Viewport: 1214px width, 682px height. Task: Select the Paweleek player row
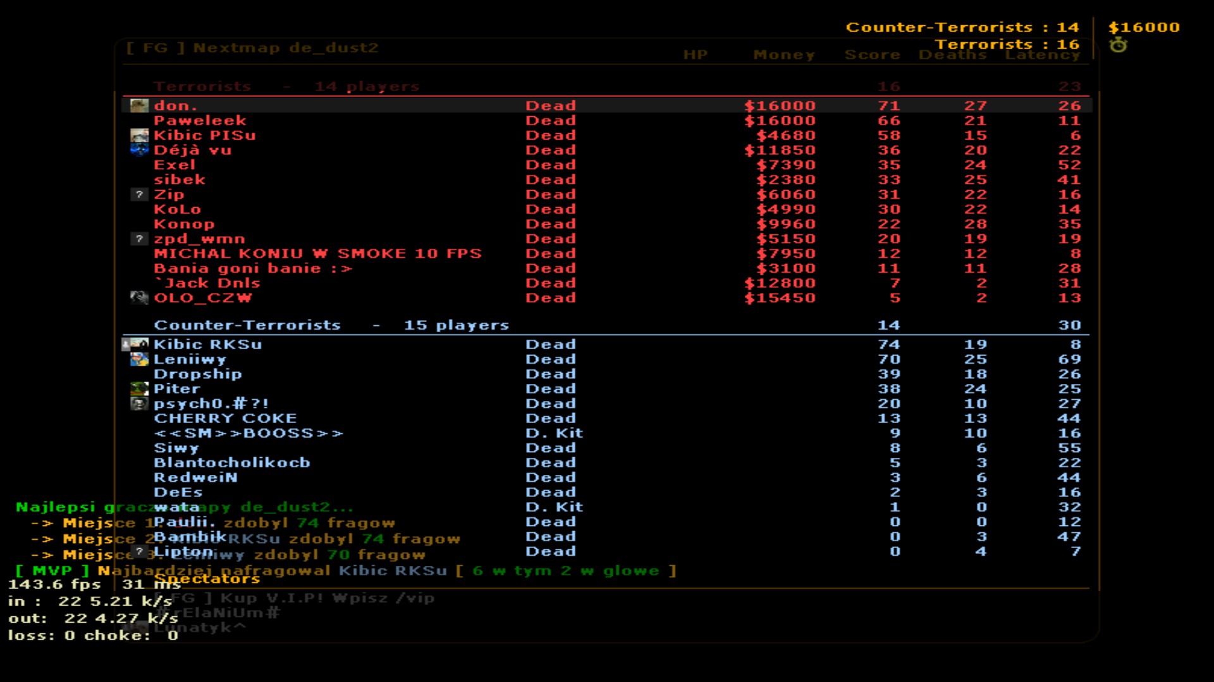[x=200, y=121]
